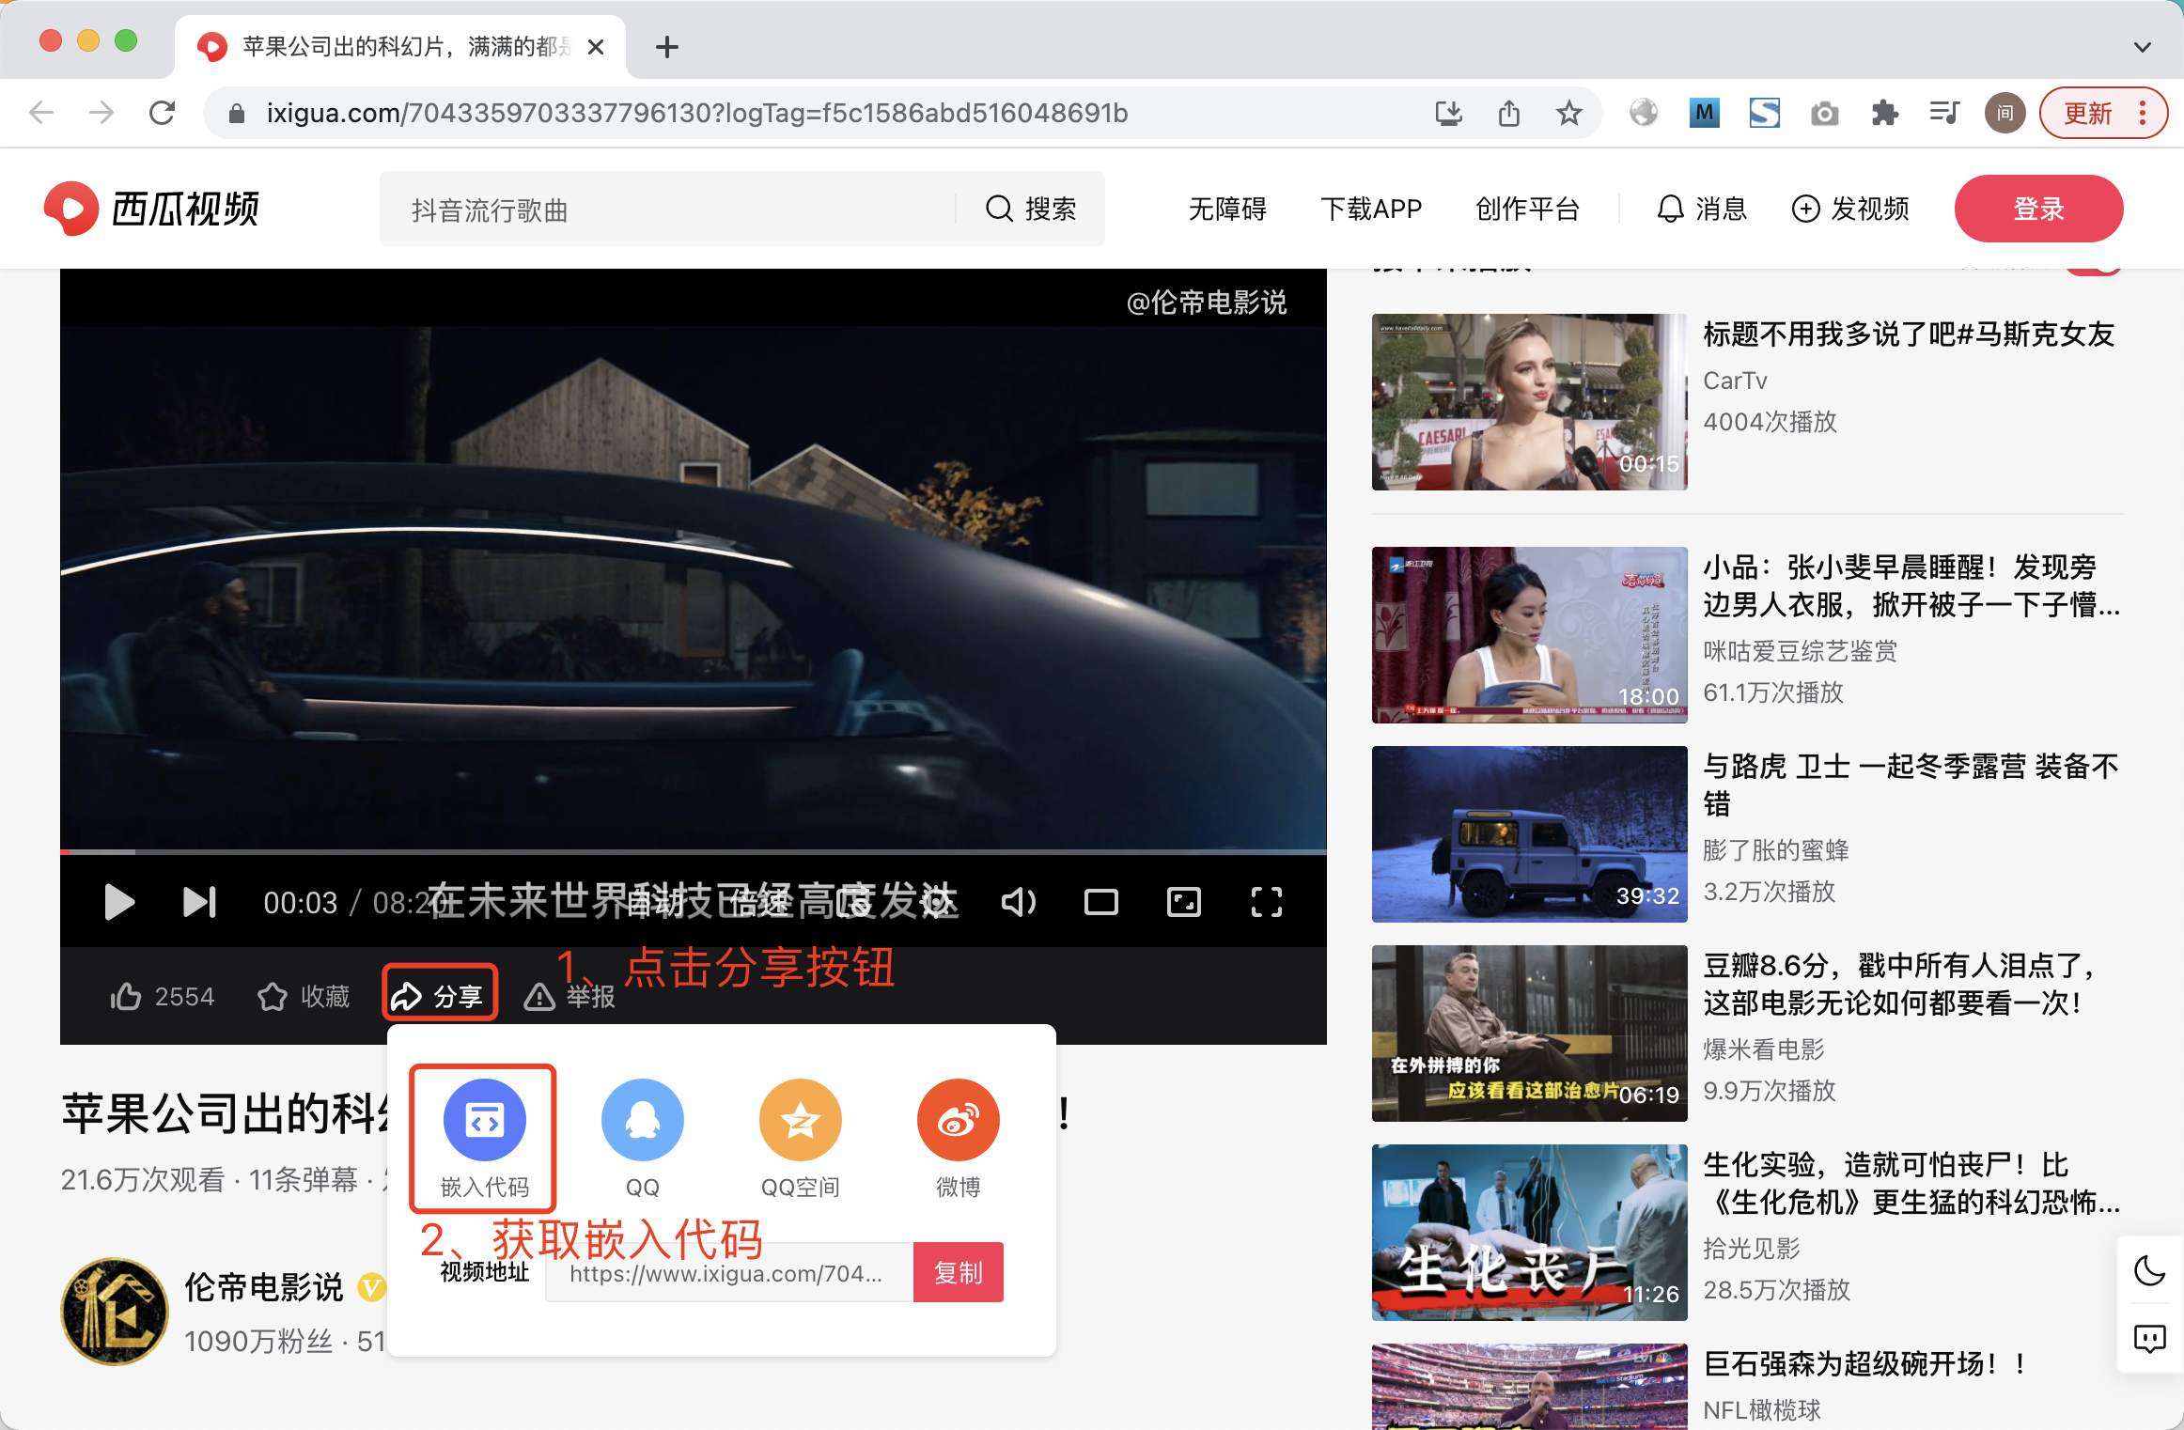Open the 小品：张小斐早晨睡醒 video title
2184x1430 pixels.
(x=1911, y=585)
